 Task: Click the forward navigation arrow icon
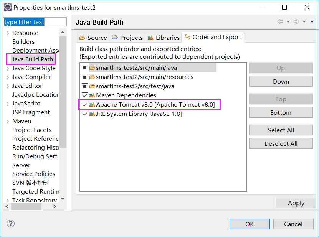296,22
